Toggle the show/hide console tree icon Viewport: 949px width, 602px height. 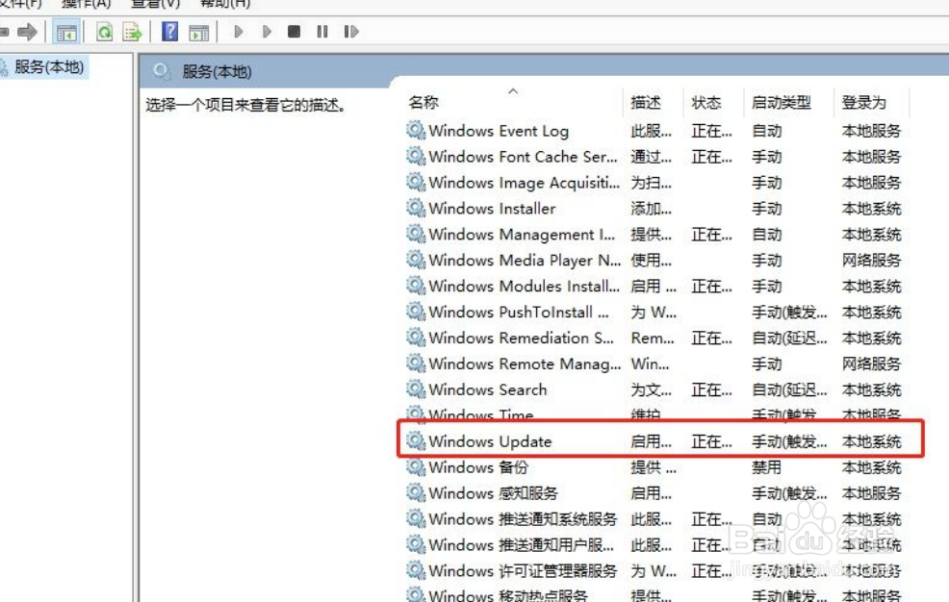[x=66, y=32]
